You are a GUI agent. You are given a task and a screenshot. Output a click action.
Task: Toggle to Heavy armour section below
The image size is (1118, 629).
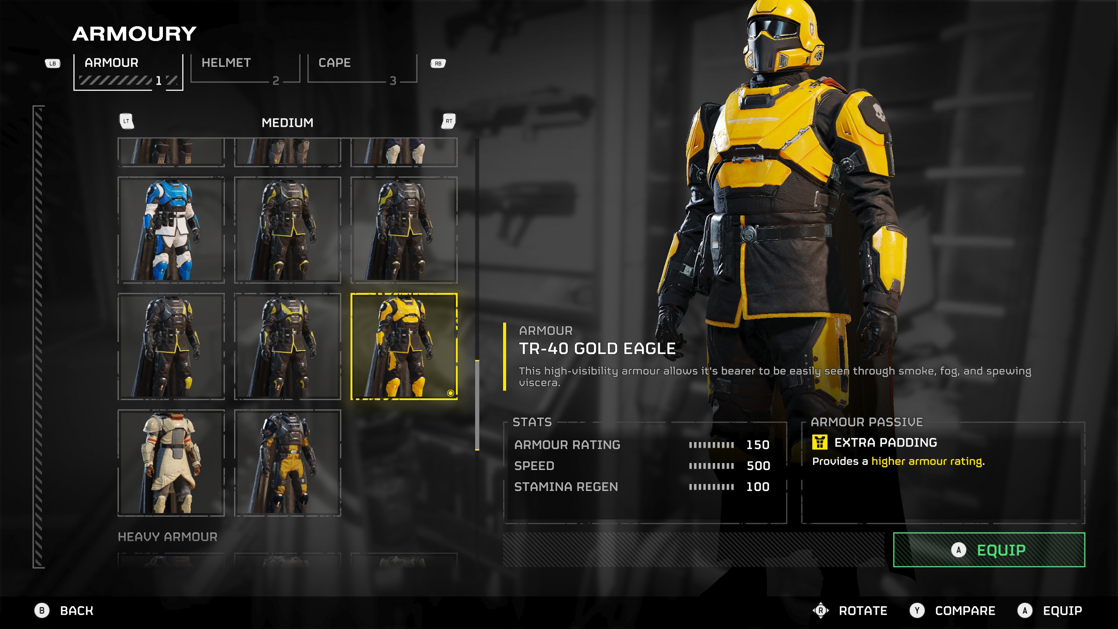[168, 536]
